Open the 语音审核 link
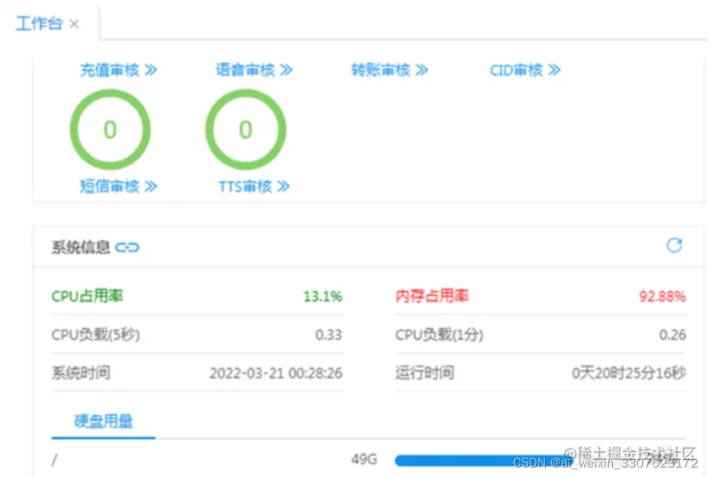The image size is (711, 477). click(254, 70)
